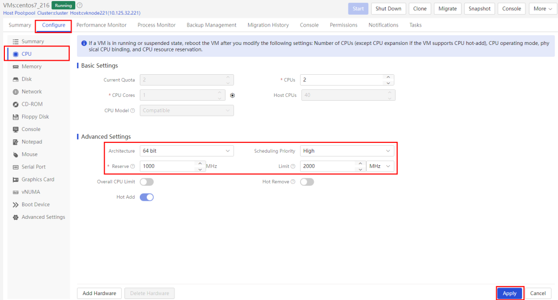Switch to the top Summary tab
The height and width of the screenshot is (300, 558).
[20, 25]
